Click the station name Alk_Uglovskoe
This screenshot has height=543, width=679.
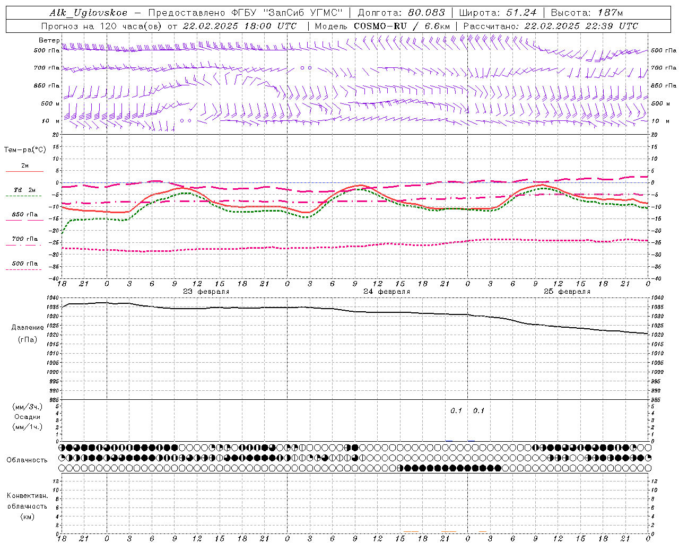89,13
